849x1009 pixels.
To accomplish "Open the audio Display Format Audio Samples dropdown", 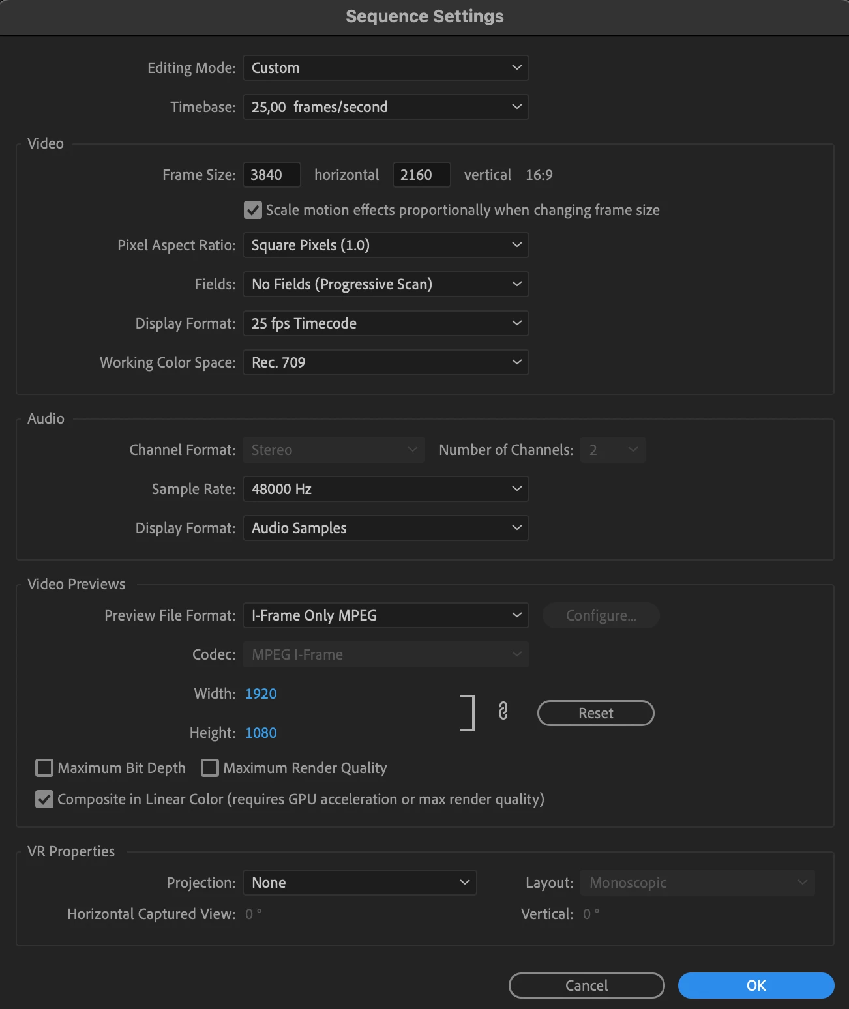I will click(386, 528).
